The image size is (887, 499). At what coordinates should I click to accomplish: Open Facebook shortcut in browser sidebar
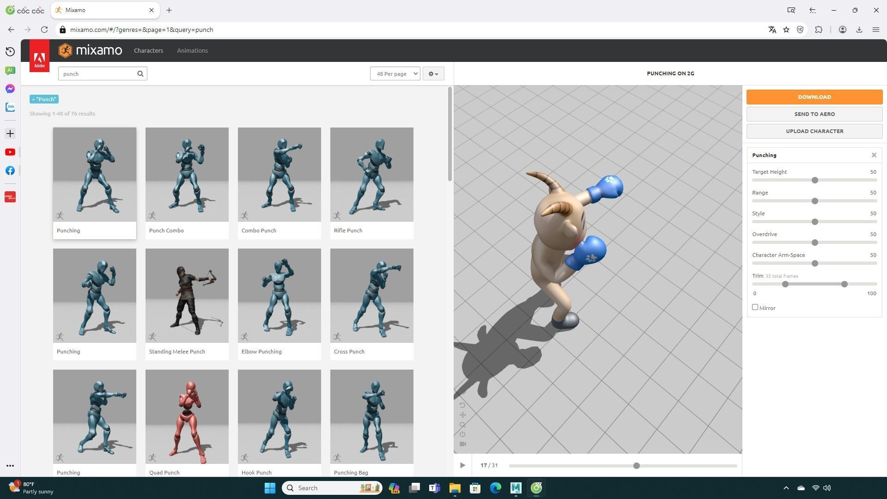(x=10, y=170)
